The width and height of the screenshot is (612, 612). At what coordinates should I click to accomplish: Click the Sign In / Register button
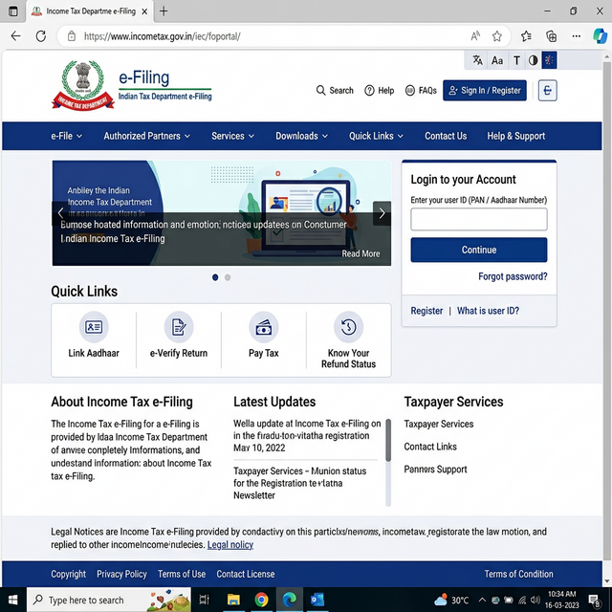(x=485, y=91)
